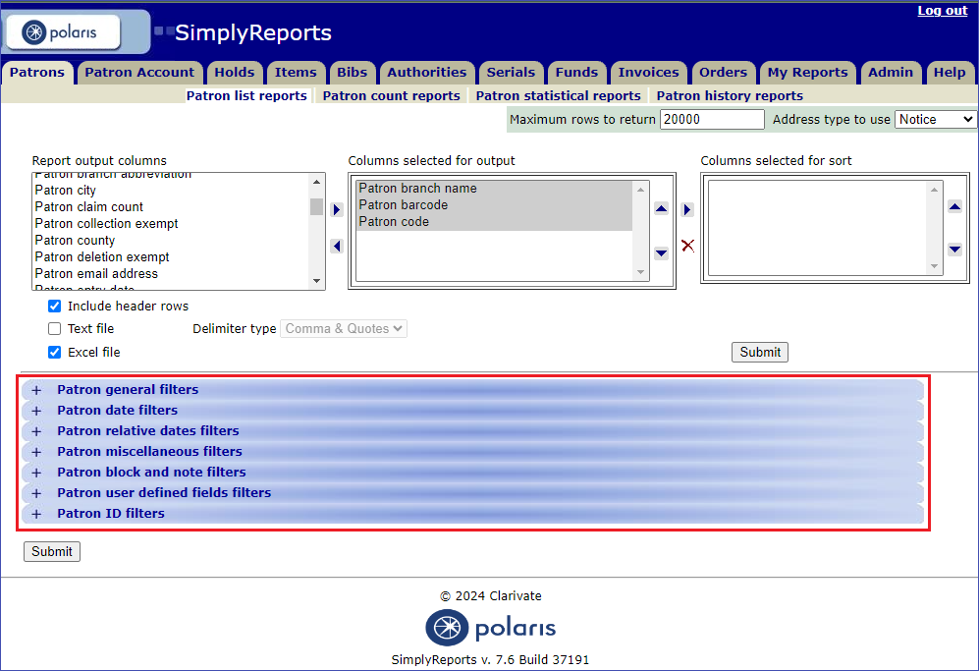979x671 pixels.
Task: Switch to Authorities tab
Action: 426,73
